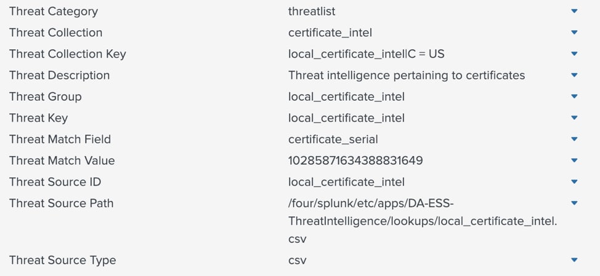Viewport: 600px width, 276px height.
Task: Select the threatlist category value
Action: coord(312,12)
